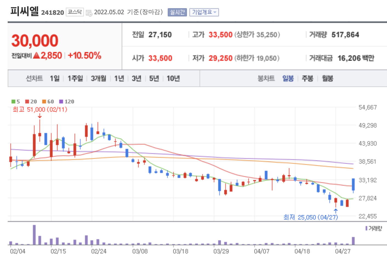
Task: Click the 최저 25,050 (04/27) low label
Action: click(x=311, y=217)
